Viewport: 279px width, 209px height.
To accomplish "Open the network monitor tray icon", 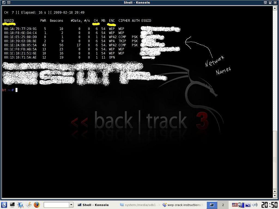I will pyautogui.click(x=241, y=205).
